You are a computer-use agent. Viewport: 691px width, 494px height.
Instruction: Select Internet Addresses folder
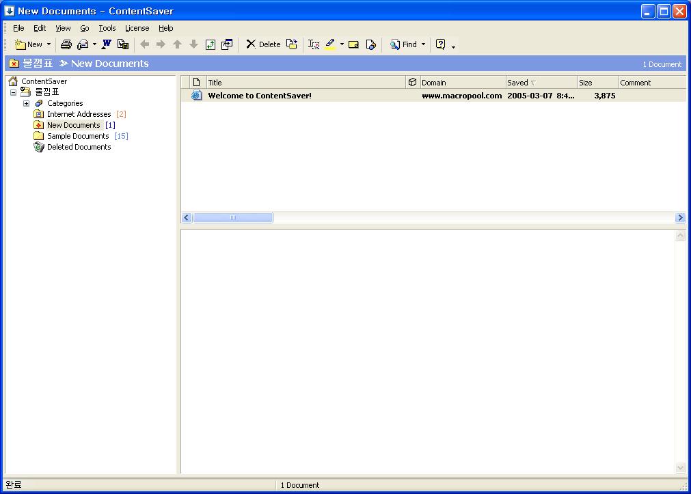pos(79,114)
